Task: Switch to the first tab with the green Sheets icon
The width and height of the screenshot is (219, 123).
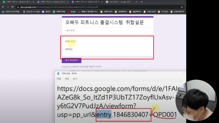Action: [18, 2]
